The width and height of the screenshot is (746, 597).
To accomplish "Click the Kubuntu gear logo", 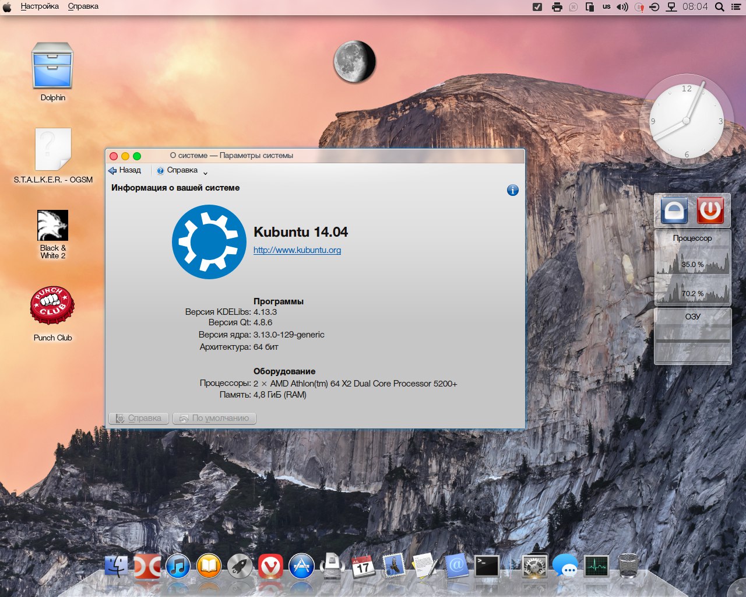I will tap(209, 241).
